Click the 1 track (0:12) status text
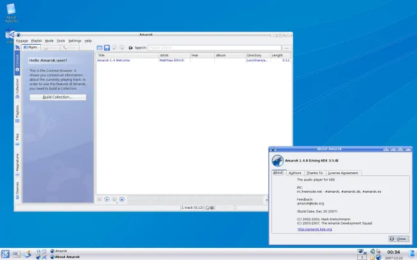This screenshot has height=260, width=417. click(x=192, y=207)
